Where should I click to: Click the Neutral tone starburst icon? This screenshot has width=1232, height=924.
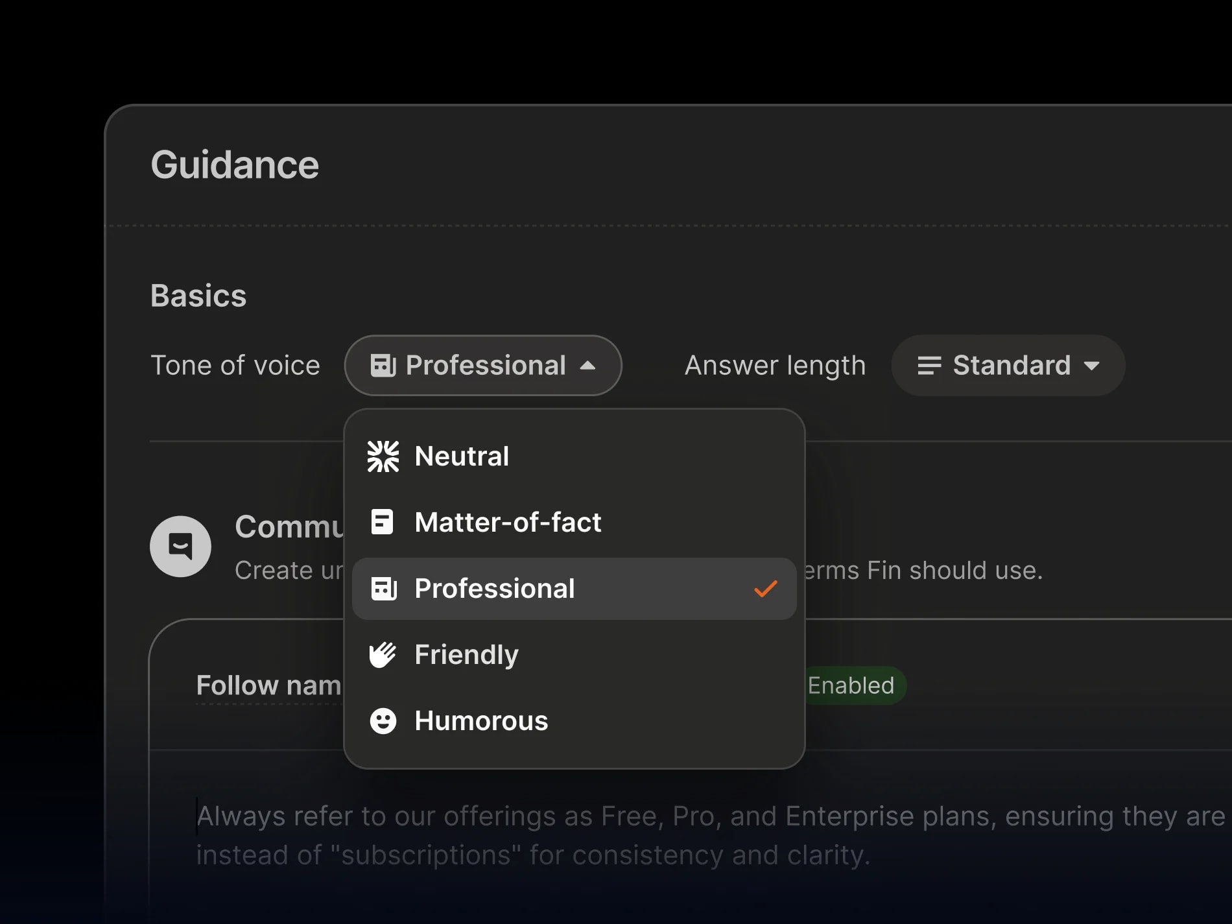[383, 456]
